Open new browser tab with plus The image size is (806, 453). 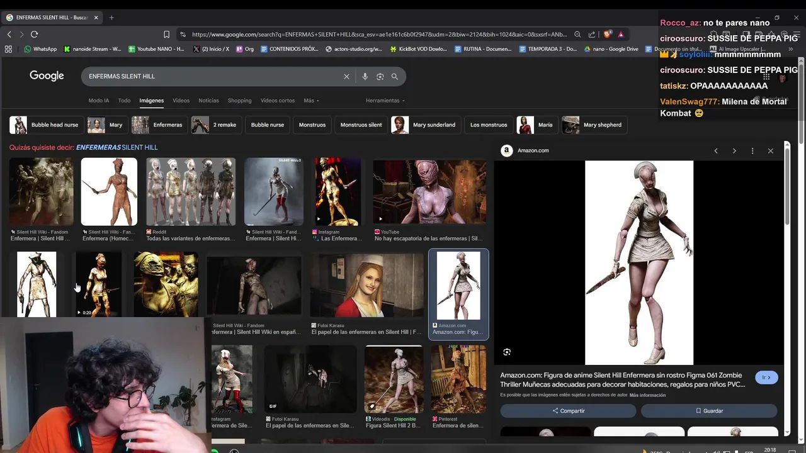[x=111, y=18]
